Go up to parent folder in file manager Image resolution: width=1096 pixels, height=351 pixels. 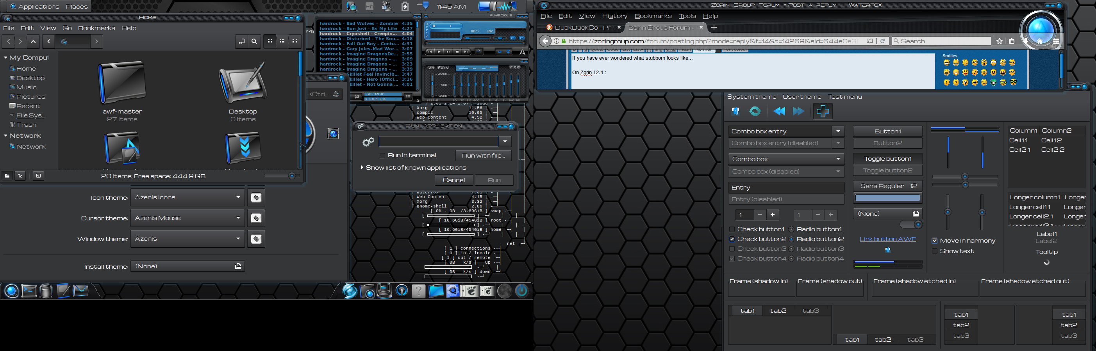[33, 41]
